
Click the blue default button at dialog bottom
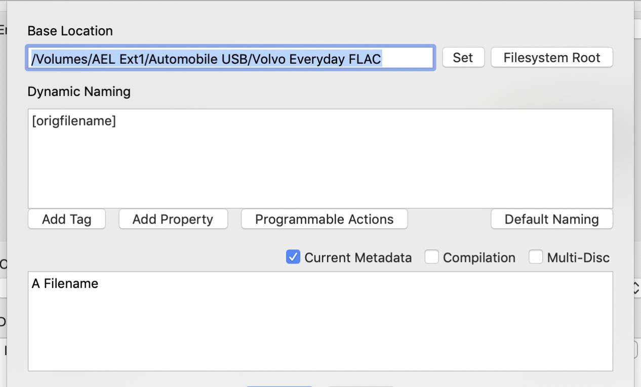pos(279,385)
